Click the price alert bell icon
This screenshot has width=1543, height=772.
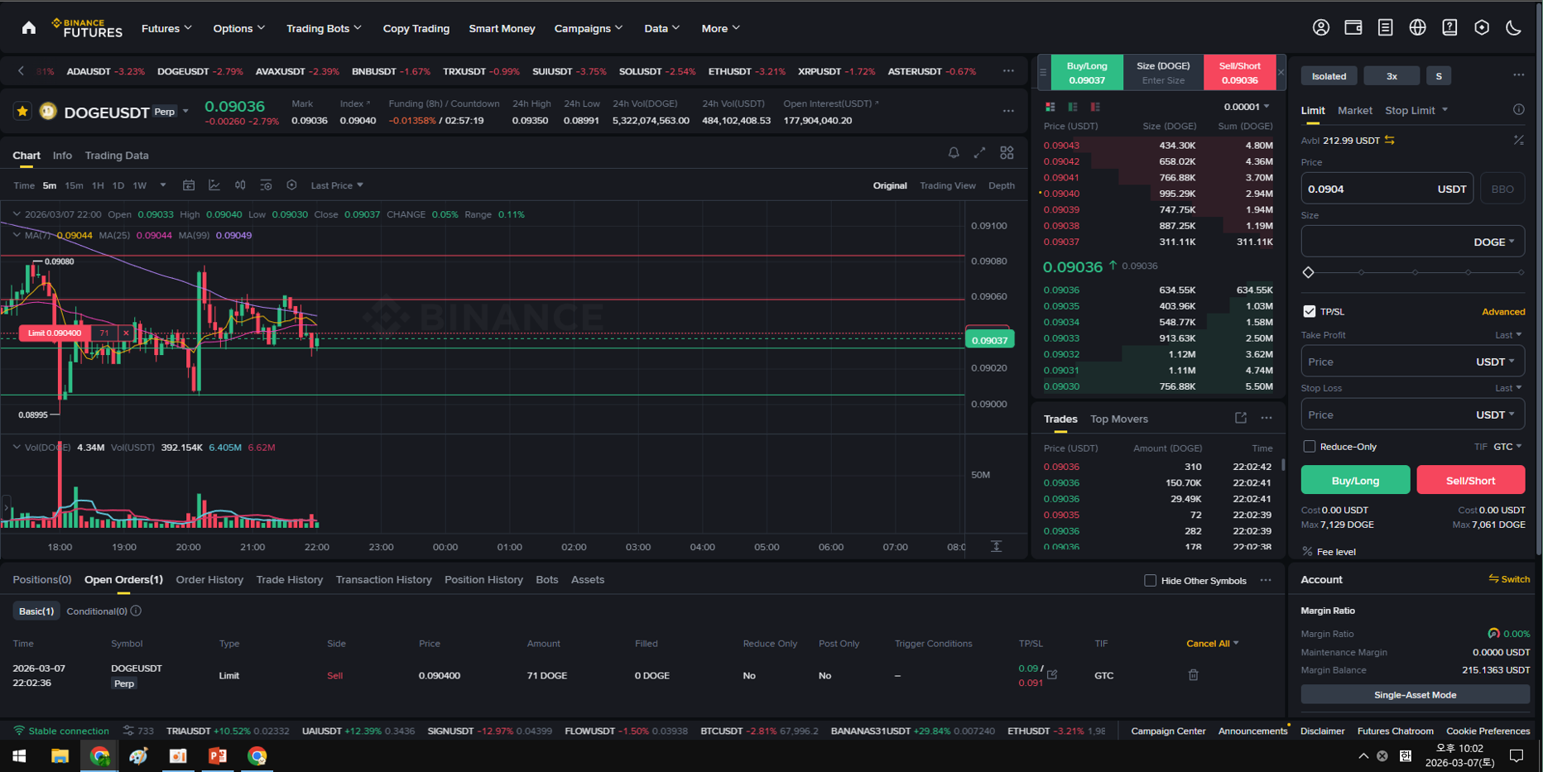point(954,153)
